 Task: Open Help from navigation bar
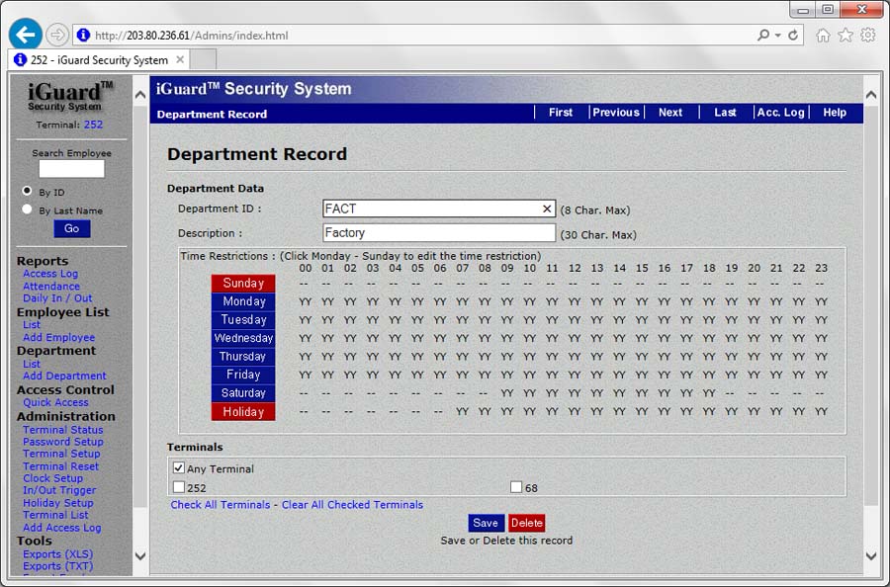click(835, 113)
